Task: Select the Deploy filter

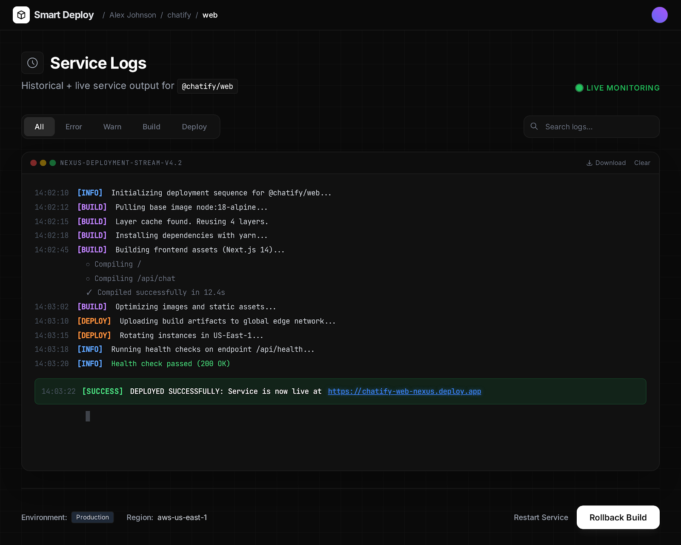Action: 194,126
